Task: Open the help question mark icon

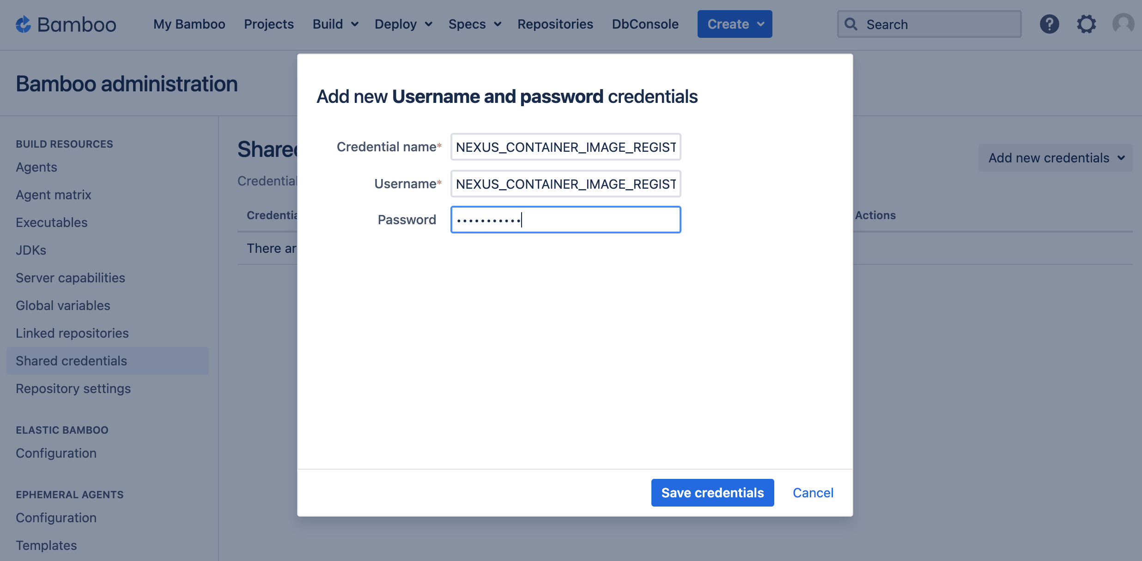Action: pos(1049,24)
